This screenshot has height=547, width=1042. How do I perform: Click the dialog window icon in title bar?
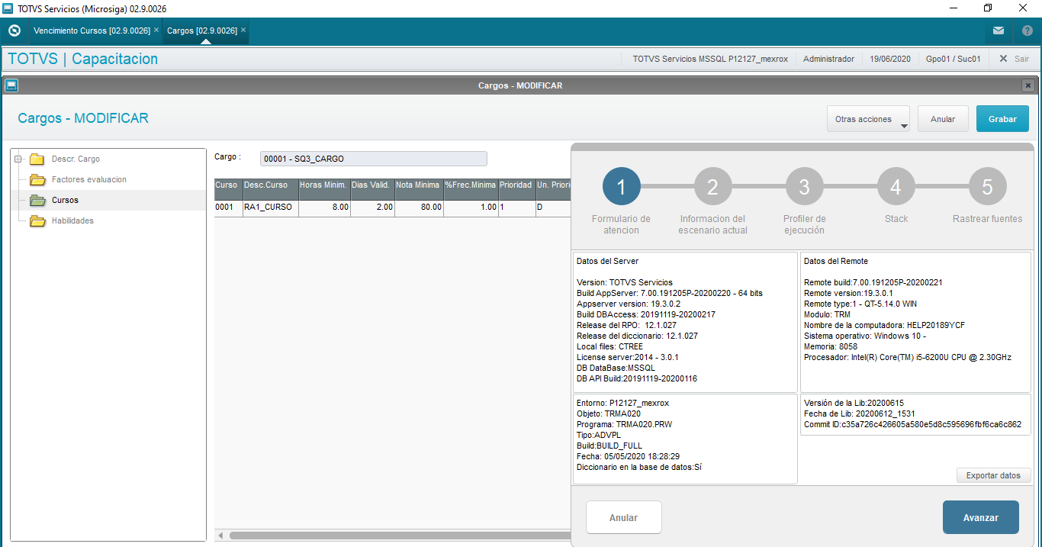[x=11, y=85]
